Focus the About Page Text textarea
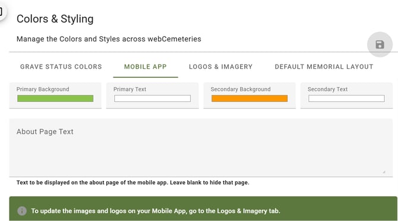 [x=201, y=148]
